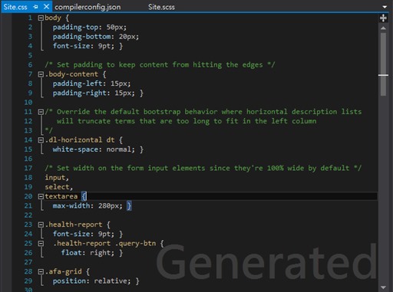
Task: Click the '9pt' value on line 4
Action: click(x=104, y=46)
